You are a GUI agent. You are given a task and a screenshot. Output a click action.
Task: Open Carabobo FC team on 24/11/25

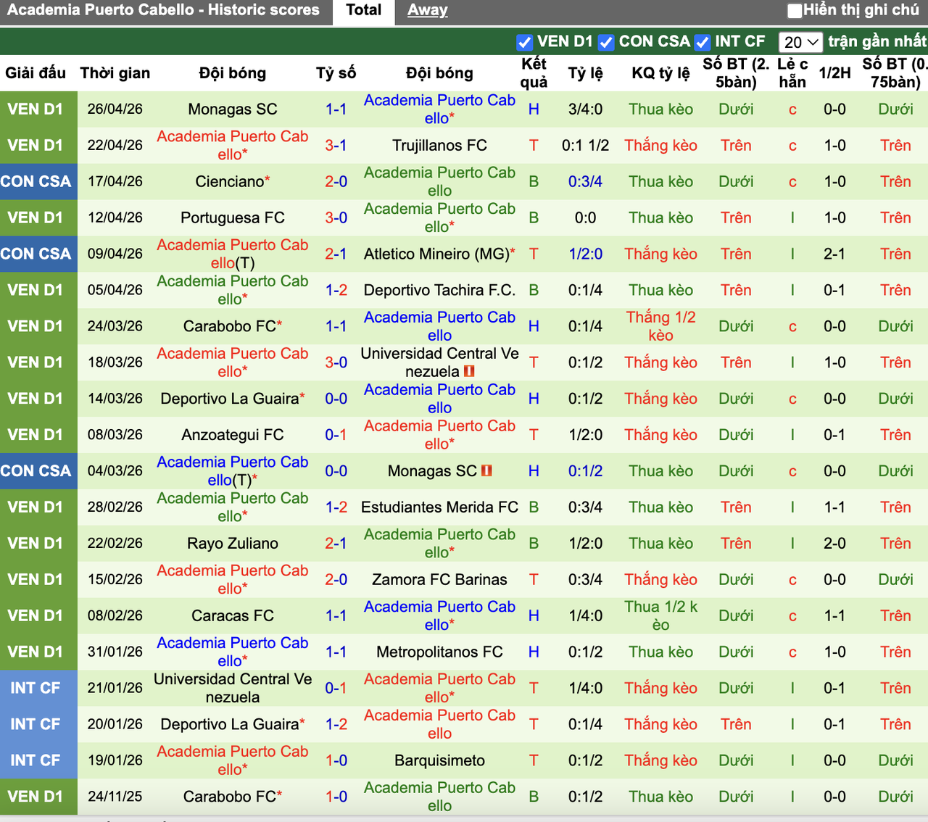(230, 797)
